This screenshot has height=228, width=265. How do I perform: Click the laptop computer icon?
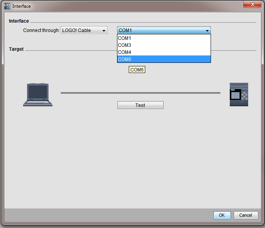[38, 94]
